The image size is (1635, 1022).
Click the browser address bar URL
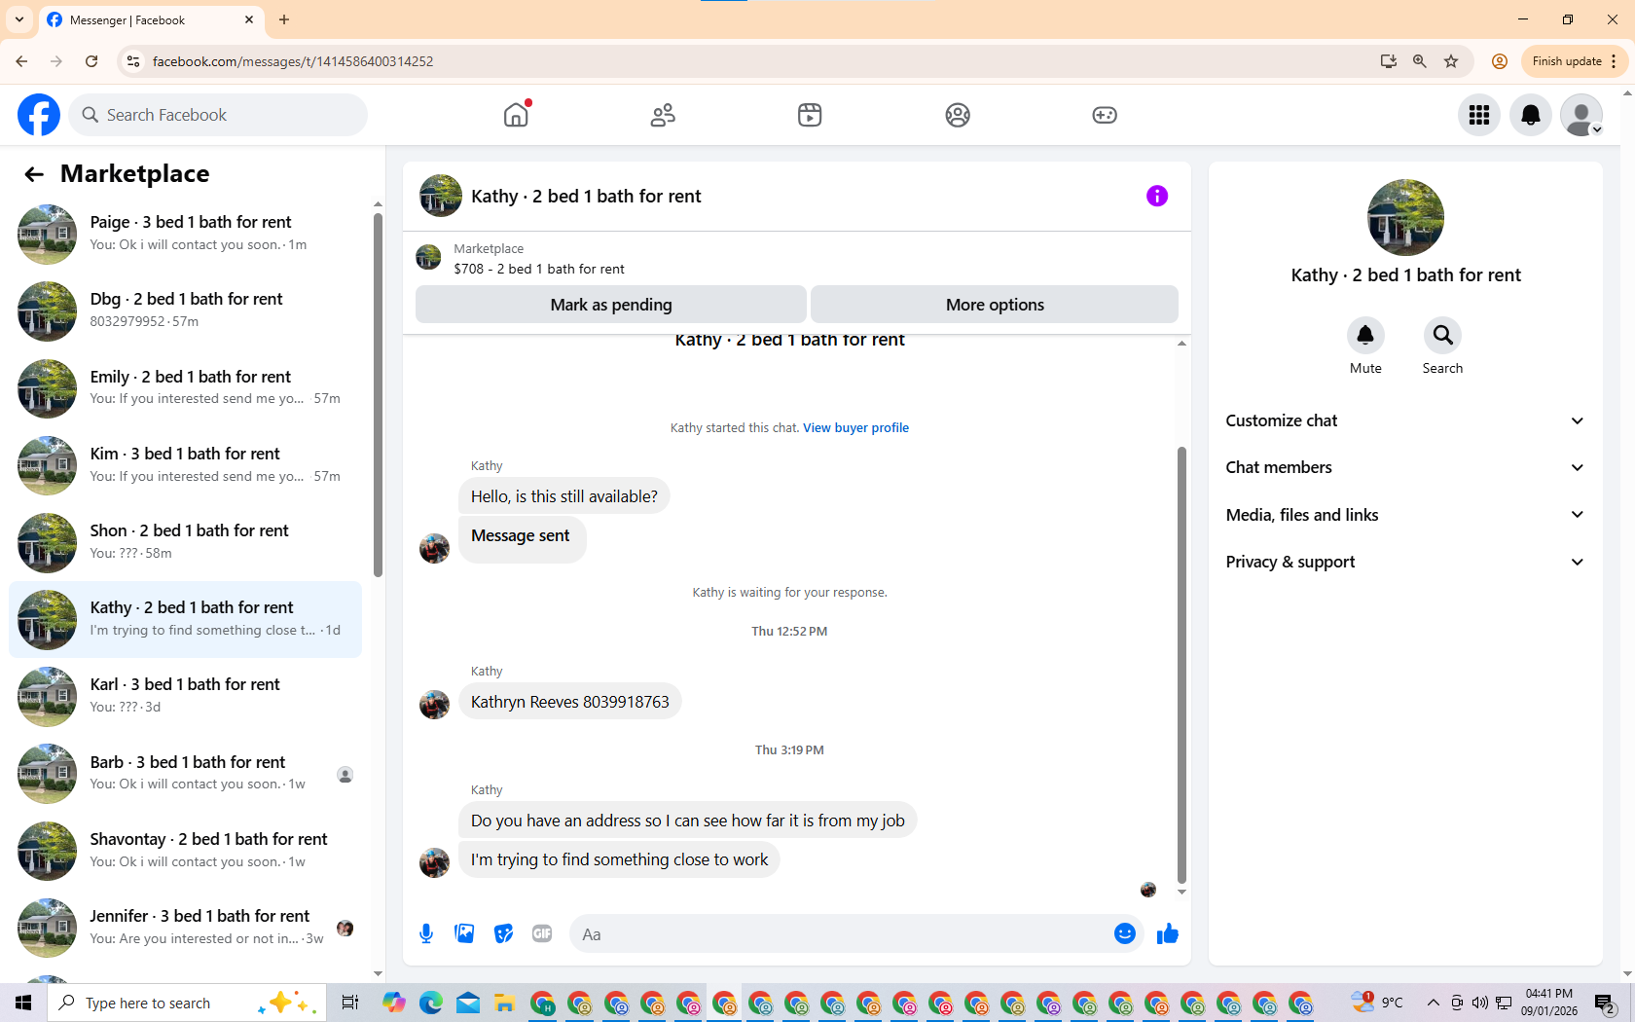tap(292, 61)
